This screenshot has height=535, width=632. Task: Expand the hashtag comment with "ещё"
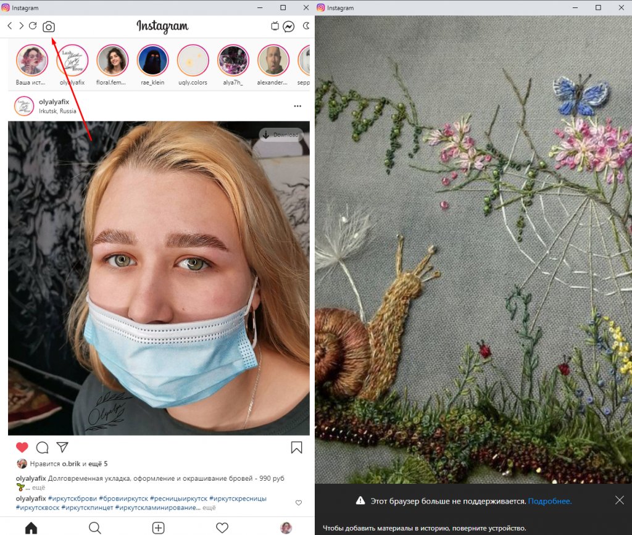[209, 508]
